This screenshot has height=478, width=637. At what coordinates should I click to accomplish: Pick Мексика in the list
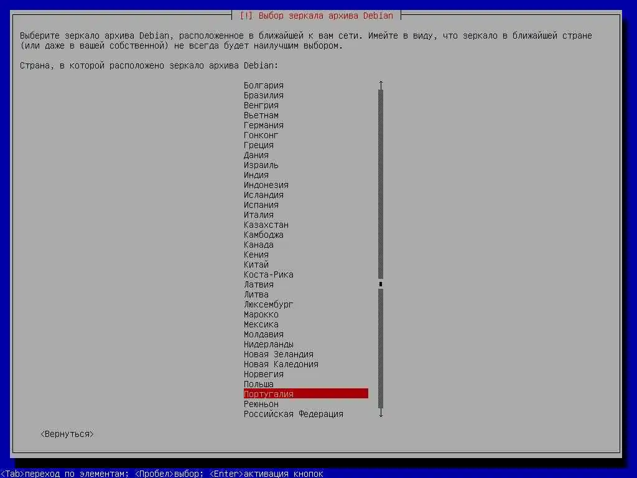click(261, 324)
